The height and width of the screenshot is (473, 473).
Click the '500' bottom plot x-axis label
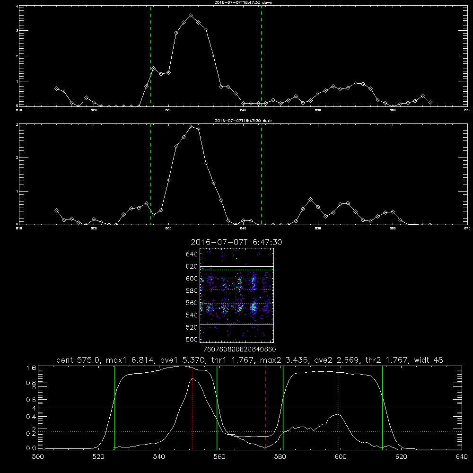coord(38,457)
